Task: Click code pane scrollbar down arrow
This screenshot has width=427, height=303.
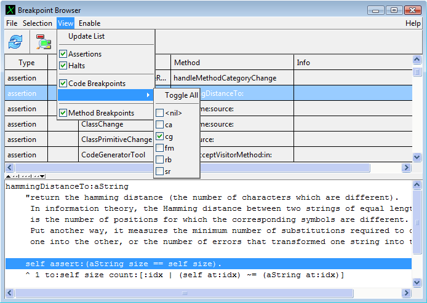Action: point(417,283)
